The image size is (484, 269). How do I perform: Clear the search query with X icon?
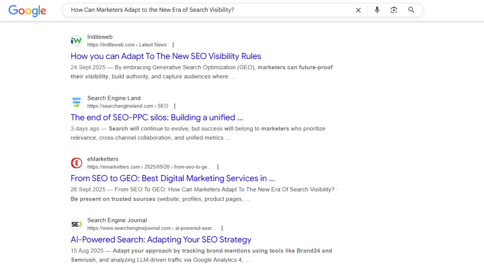click(358, 10)
